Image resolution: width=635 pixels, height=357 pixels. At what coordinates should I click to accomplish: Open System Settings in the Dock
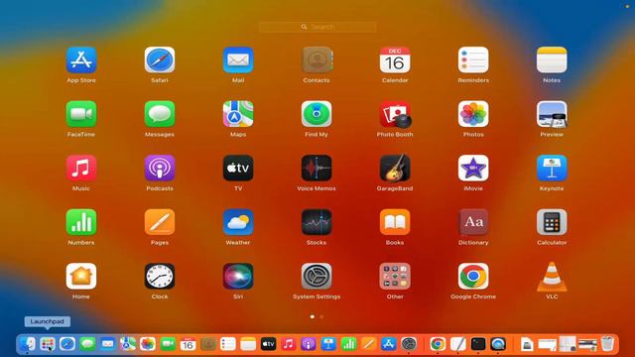(409, 344)
